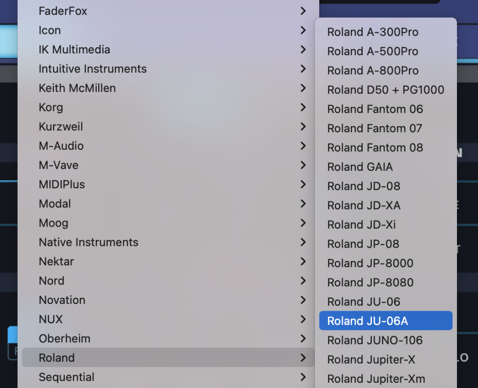
Task: Expand the chevron beside Oberheim
Action: tap(303, 338)
